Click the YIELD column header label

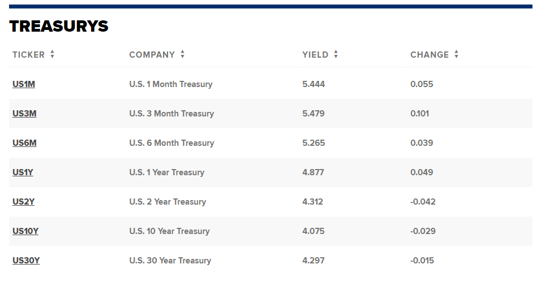(315, 55)
